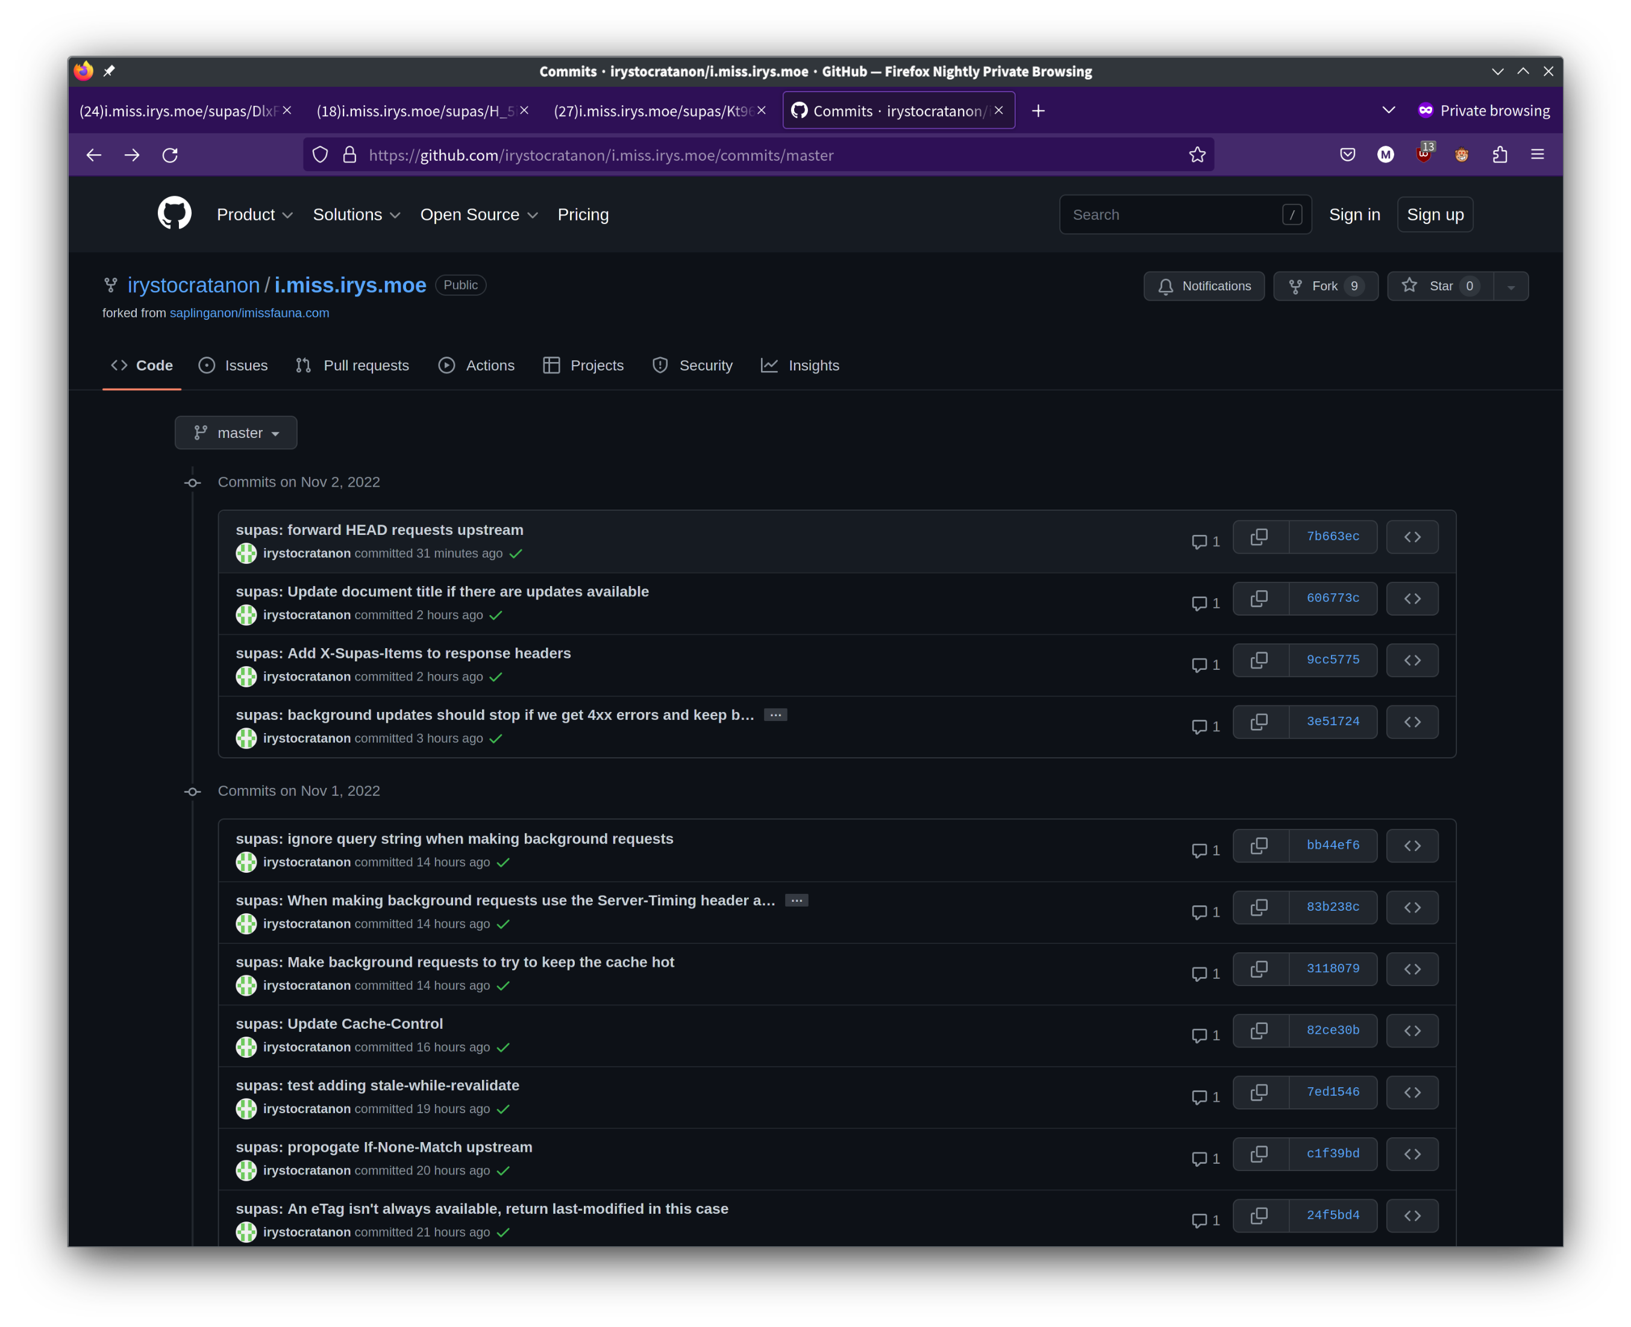Screen dimensions: 1631x1327
Task: Copy full SHA for commit 7b663ec
Action: click(1260, 537)
